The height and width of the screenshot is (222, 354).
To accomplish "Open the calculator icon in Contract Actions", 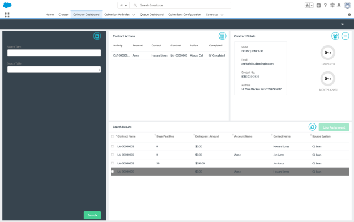I will [x=222, y=36].
